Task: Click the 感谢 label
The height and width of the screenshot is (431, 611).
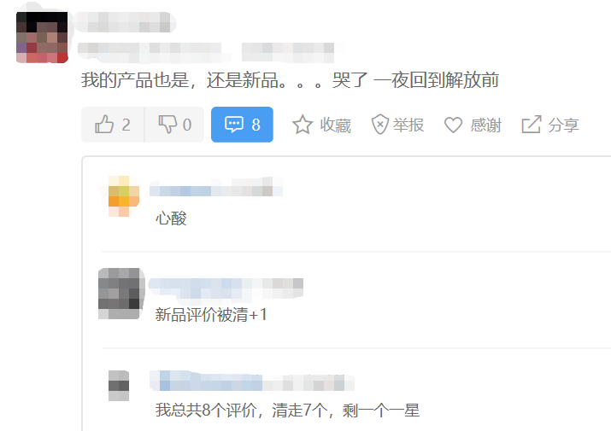Action: [485, 125]
